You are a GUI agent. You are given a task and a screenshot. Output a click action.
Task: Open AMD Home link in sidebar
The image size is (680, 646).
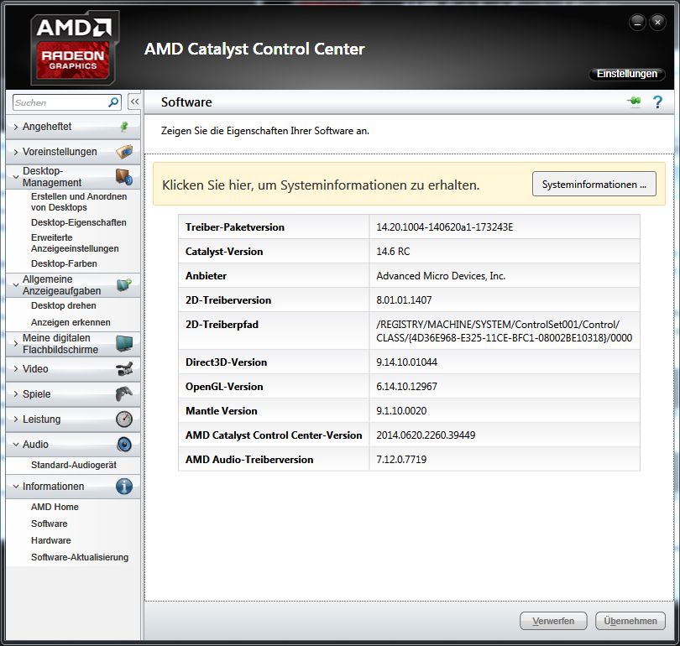tap(55, 507)
